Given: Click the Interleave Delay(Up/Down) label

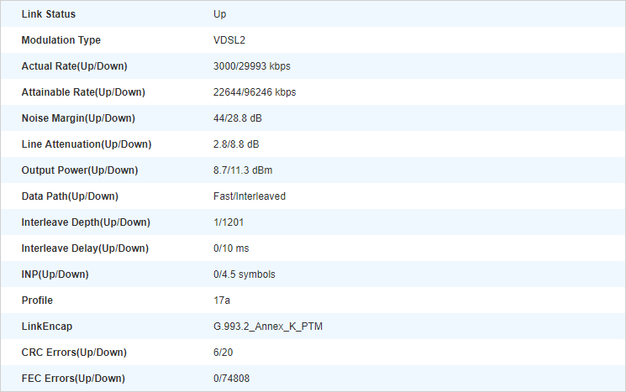Looking at the screenshot, I should click(x=85, y=248).
